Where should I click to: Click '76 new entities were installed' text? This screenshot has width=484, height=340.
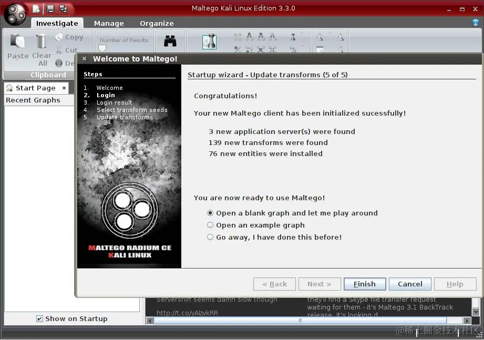[x=265, y=153]
